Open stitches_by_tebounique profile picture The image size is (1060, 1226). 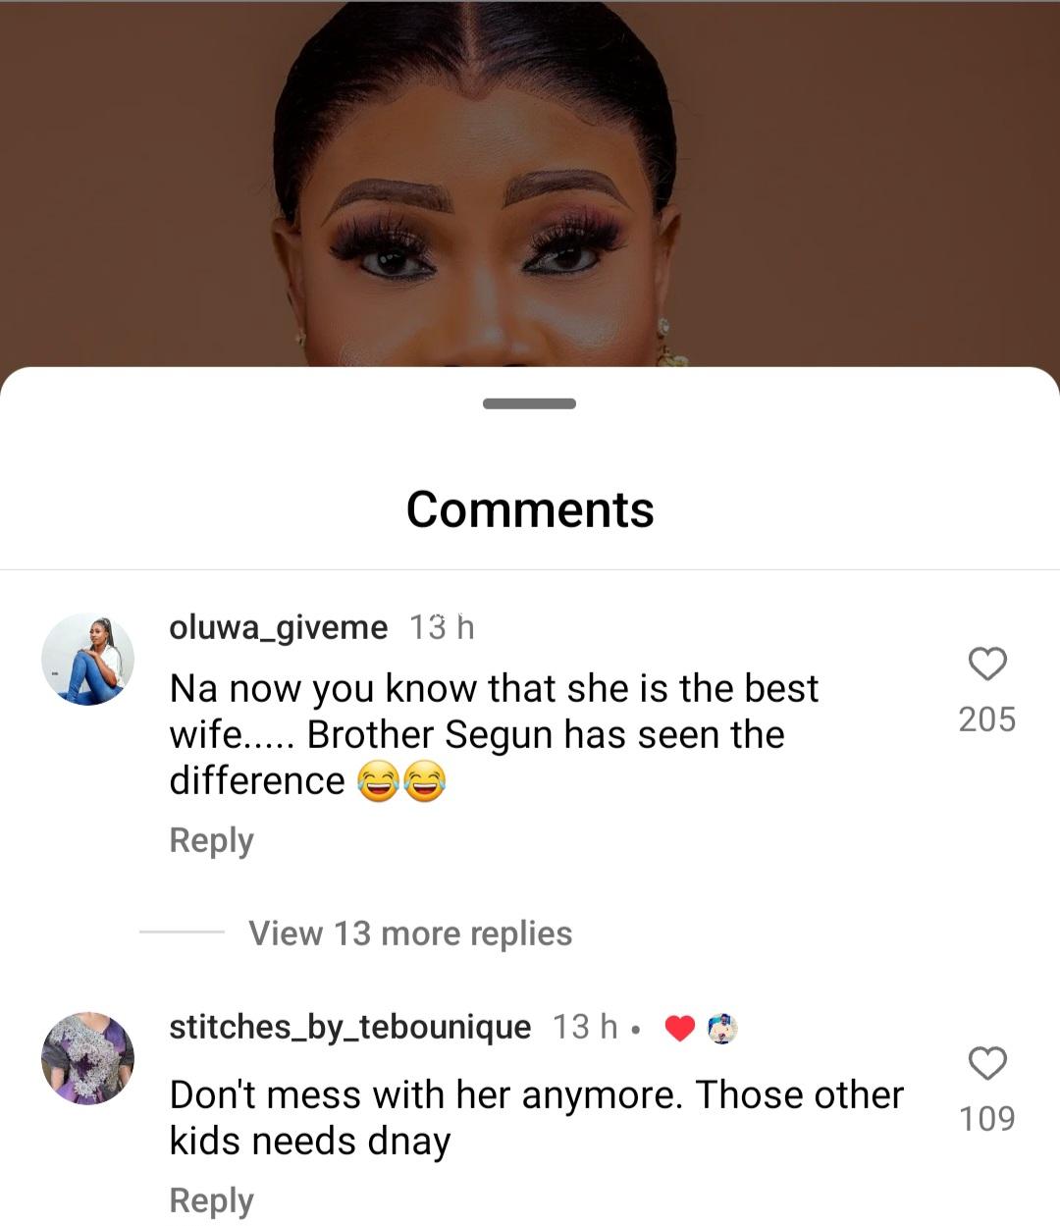[x=87, y=1059]
